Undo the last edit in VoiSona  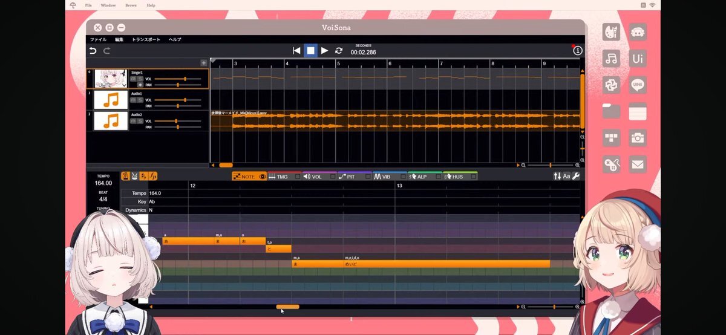tap(93, 51)
